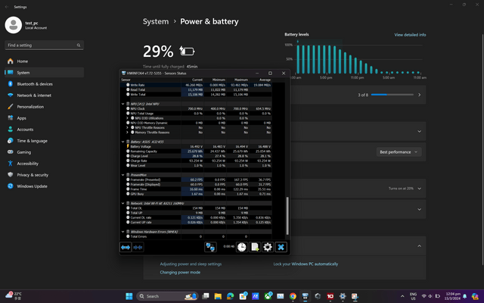The height and width of the screenshot is (303, 484).
Task: Click System breadcrumb in page title
Action: point(156,21)
